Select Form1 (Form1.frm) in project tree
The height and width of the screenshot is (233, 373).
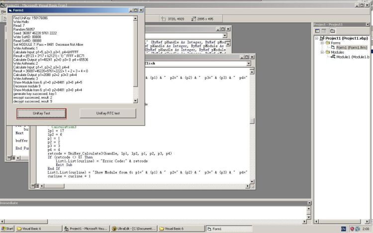(352, 48)
